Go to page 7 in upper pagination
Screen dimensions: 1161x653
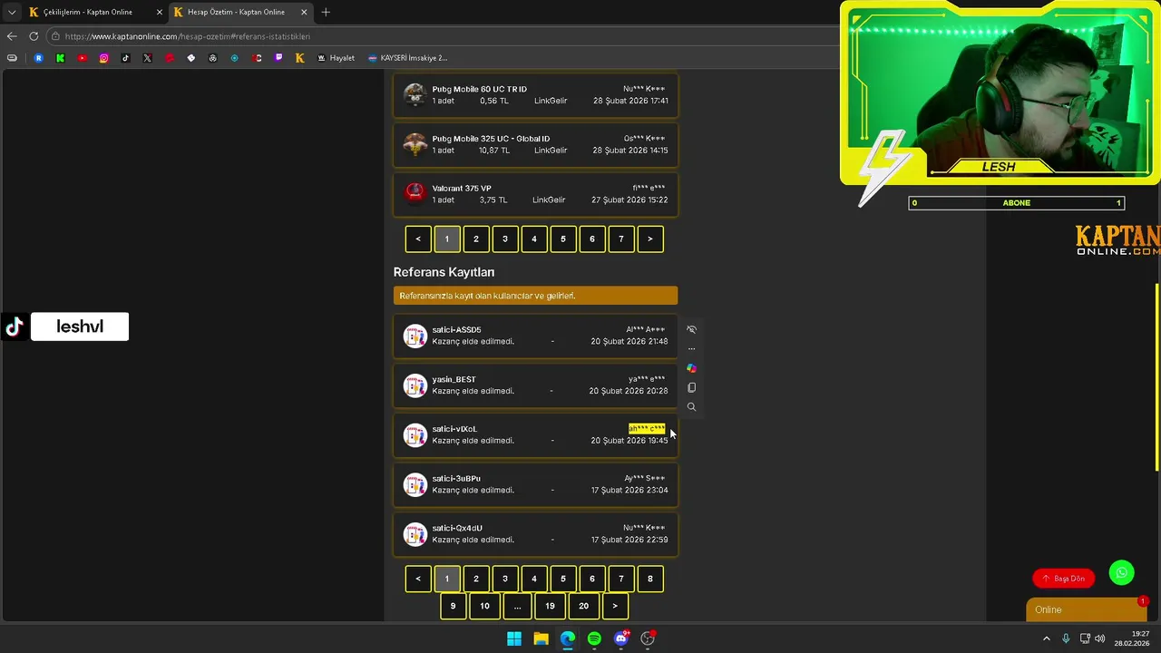(621, 239)
